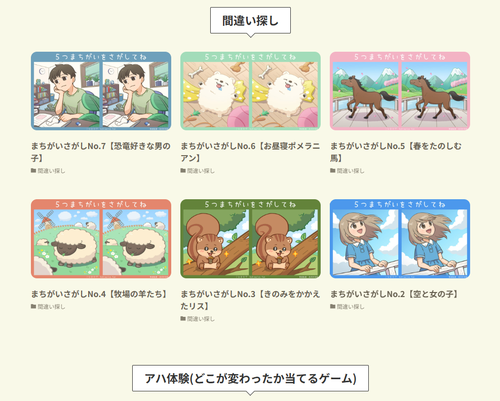Click title まちがいさがしNo.7【恐竜好きな男の子】
This screenshot has height=401, width=500.
101,152
